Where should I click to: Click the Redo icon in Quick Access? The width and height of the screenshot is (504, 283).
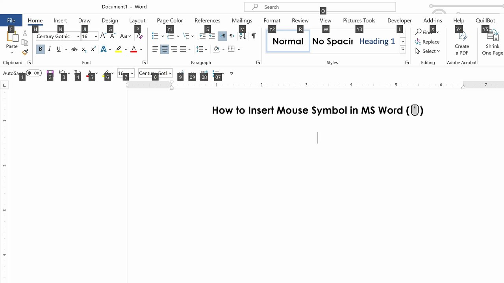pyautogui.click(x=77, y=73)
